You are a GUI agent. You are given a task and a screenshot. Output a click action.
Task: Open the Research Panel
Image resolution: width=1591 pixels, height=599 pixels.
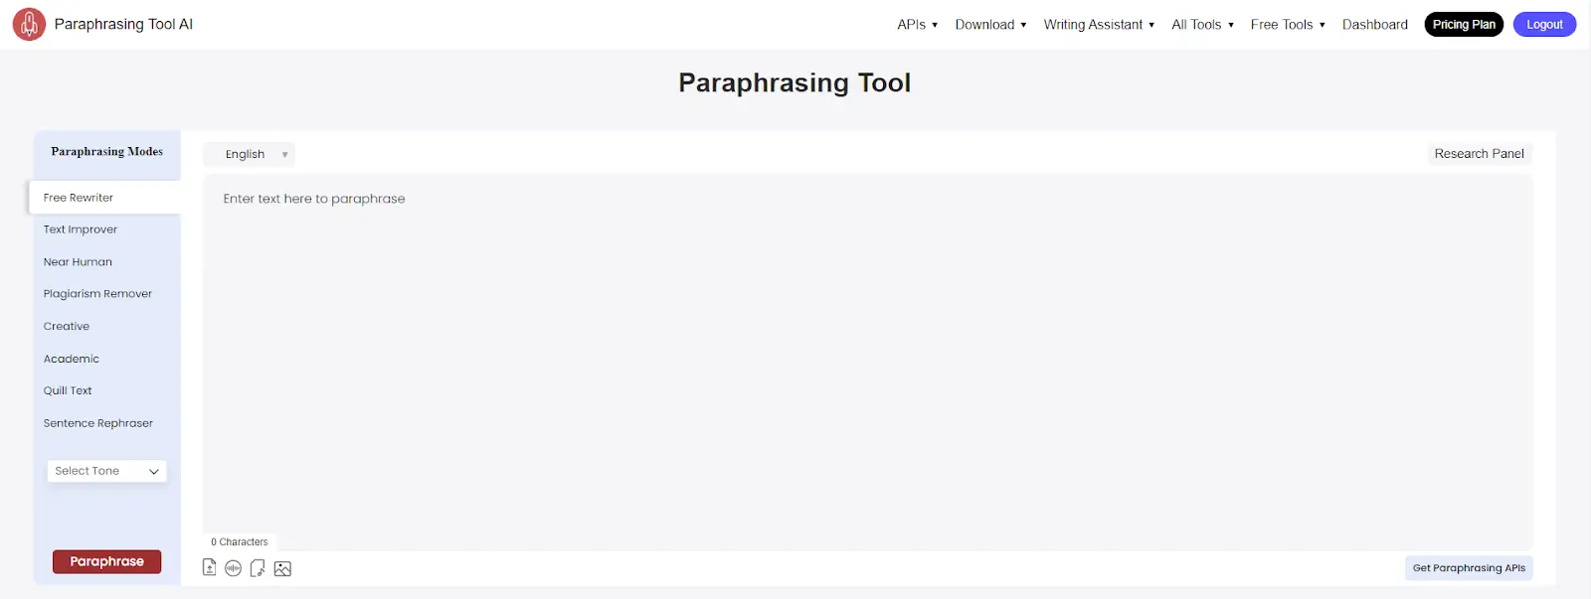(1479, 153)
